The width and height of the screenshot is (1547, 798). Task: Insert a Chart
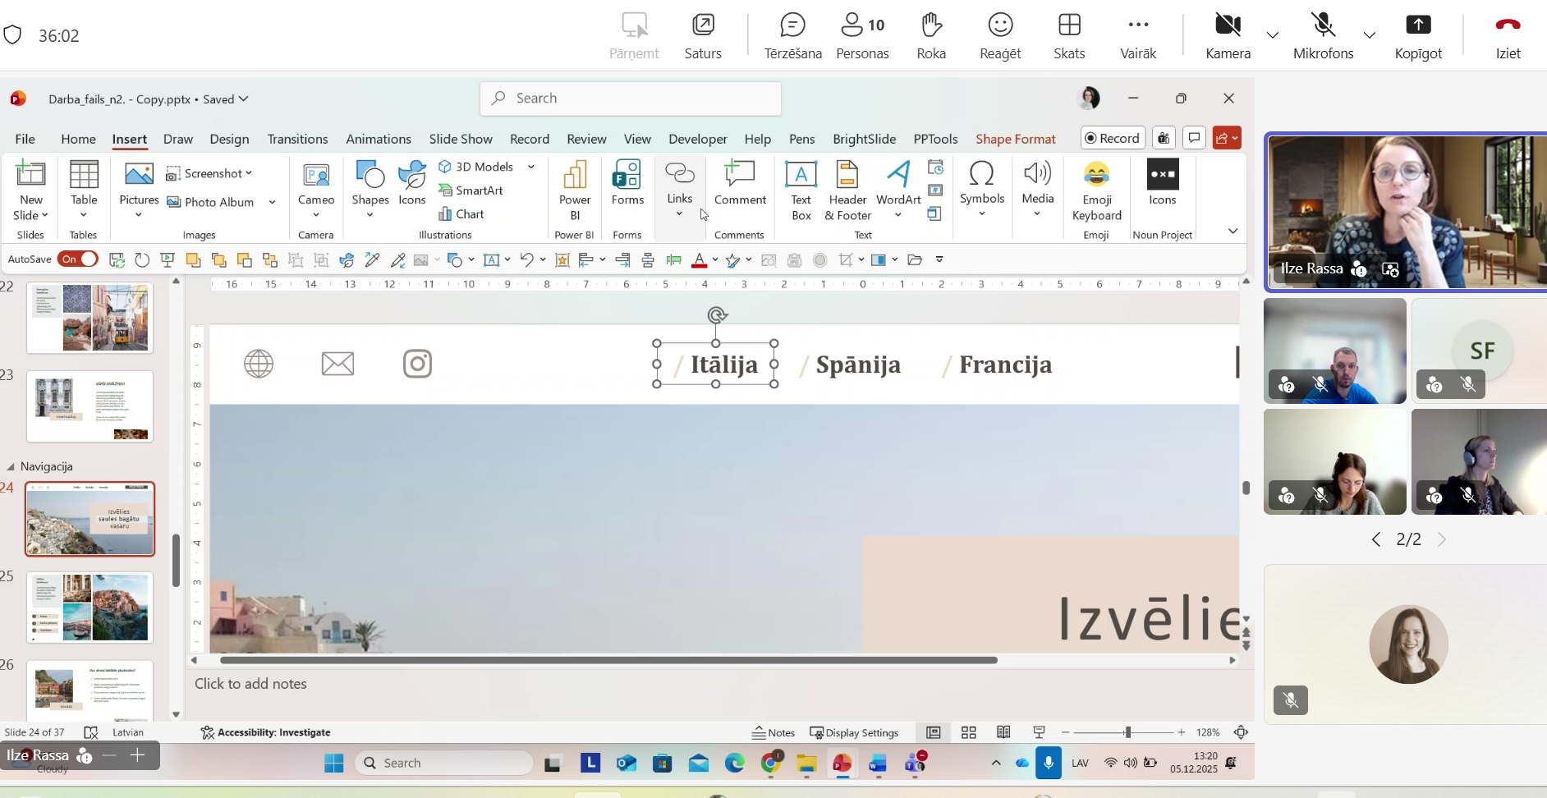tap(462, 213)
